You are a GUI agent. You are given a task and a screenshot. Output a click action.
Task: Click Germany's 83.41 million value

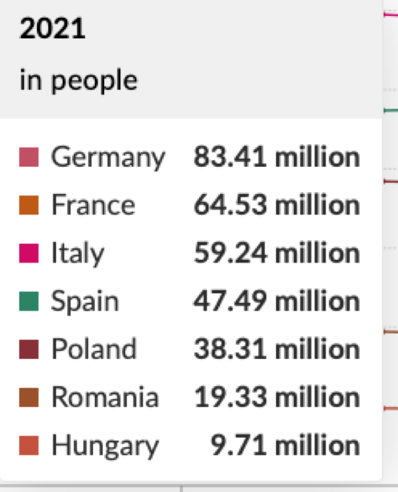(277, 158)
